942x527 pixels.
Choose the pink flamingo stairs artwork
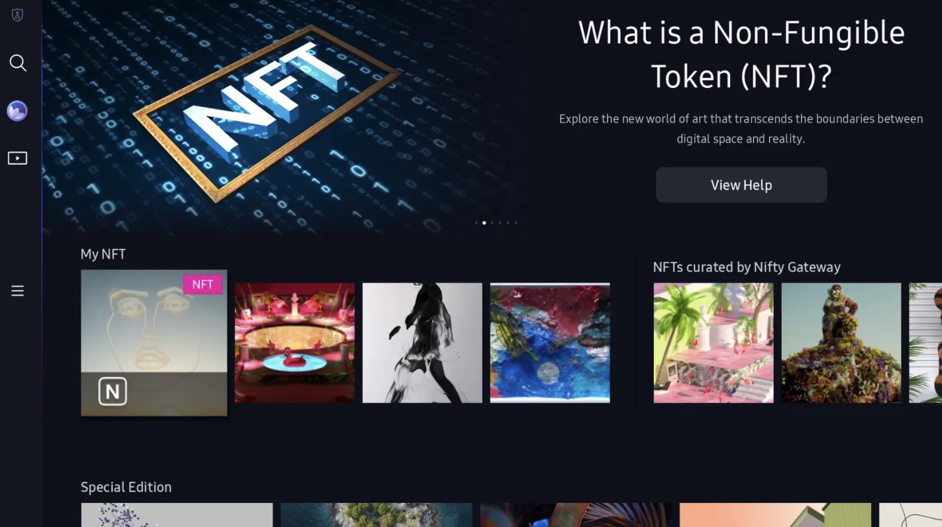click(713, 342)
